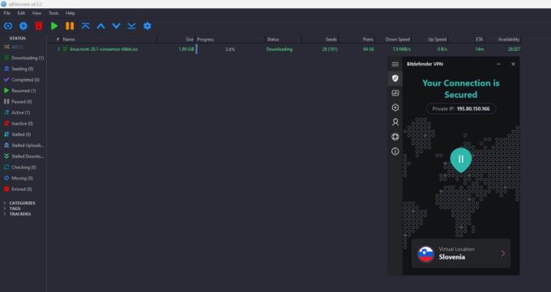Move torrent up in queue arrow
This screenshot has width=551, height=292.
pyautogui.click(x=100, y=26)
